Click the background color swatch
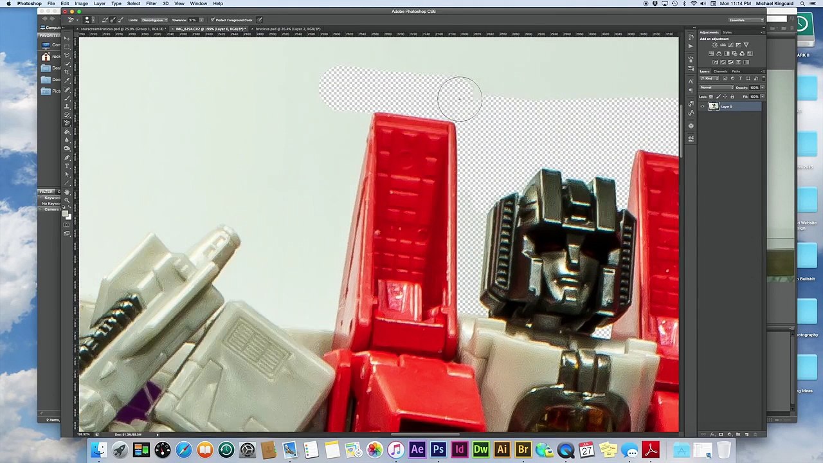Viewport: 823px width, 463px height. point(69,216)
